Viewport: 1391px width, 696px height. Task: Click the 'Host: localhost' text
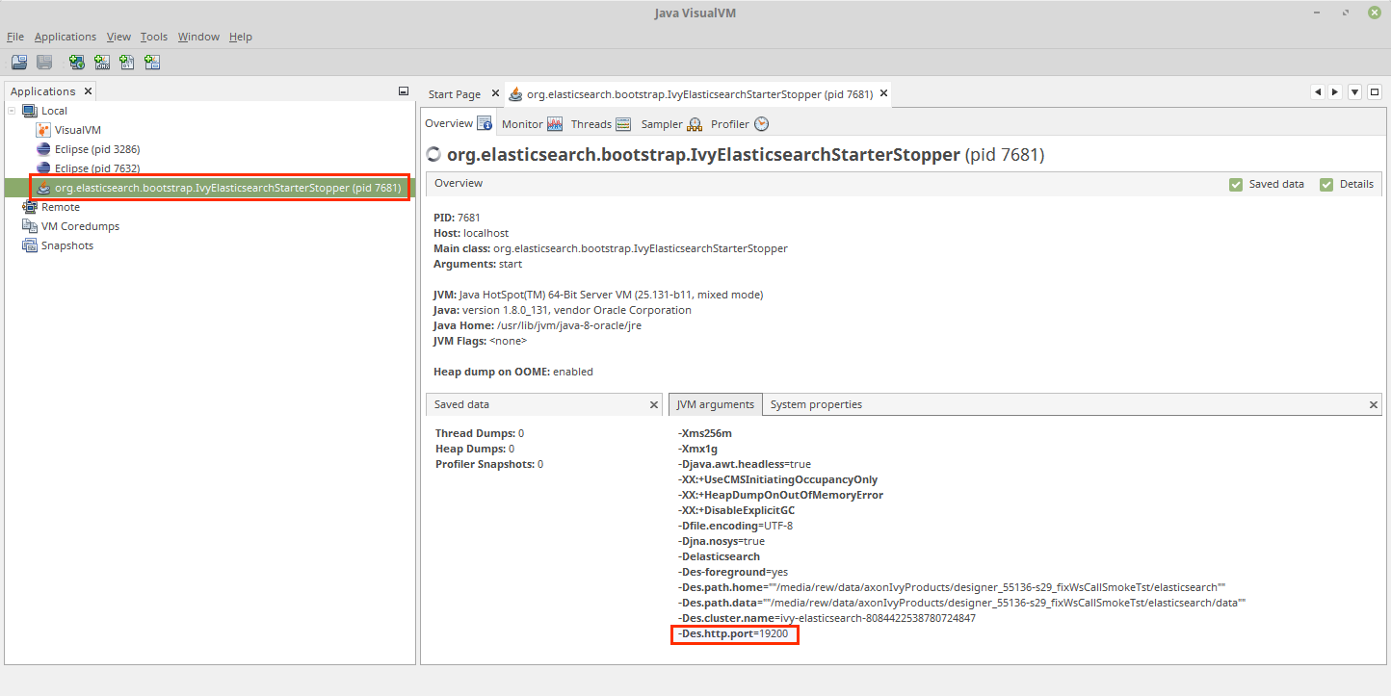tap(471, 233)
